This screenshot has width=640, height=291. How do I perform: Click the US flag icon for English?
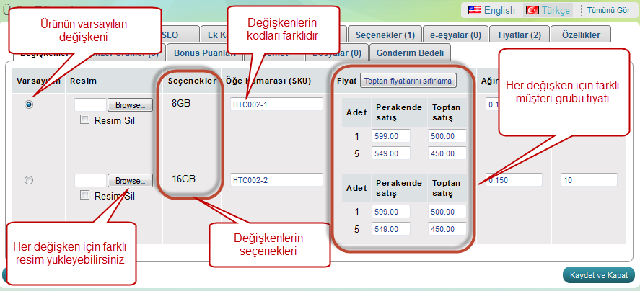pos(474,10)
